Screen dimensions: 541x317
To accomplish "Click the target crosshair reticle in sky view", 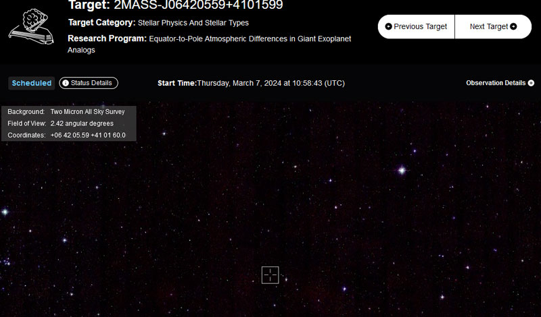I will click(270, 275).
